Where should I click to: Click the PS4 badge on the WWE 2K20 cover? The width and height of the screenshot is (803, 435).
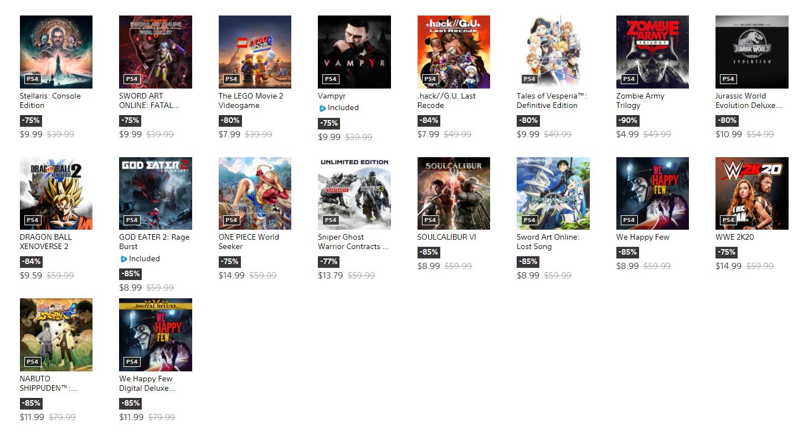(728, 220)
